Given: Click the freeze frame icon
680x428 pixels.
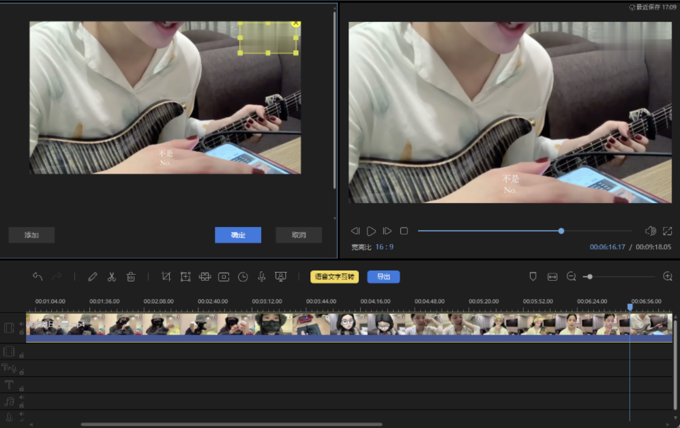Looking at the screenshot, I should click(x=224, y=277).
